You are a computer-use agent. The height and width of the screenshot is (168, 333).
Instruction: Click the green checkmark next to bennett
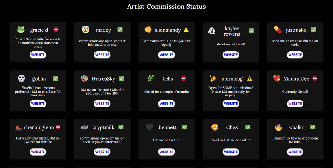point(184,127)
